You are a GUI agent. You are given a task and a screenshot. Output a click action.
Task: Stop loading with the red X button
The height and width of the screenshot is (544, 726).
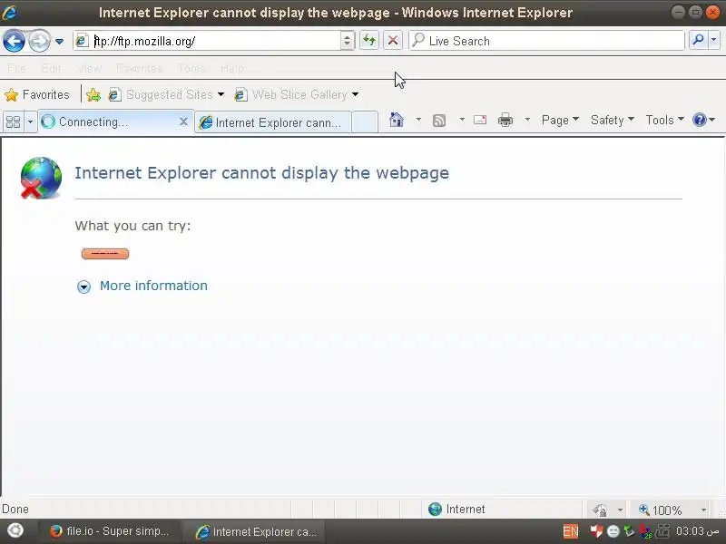393,40
